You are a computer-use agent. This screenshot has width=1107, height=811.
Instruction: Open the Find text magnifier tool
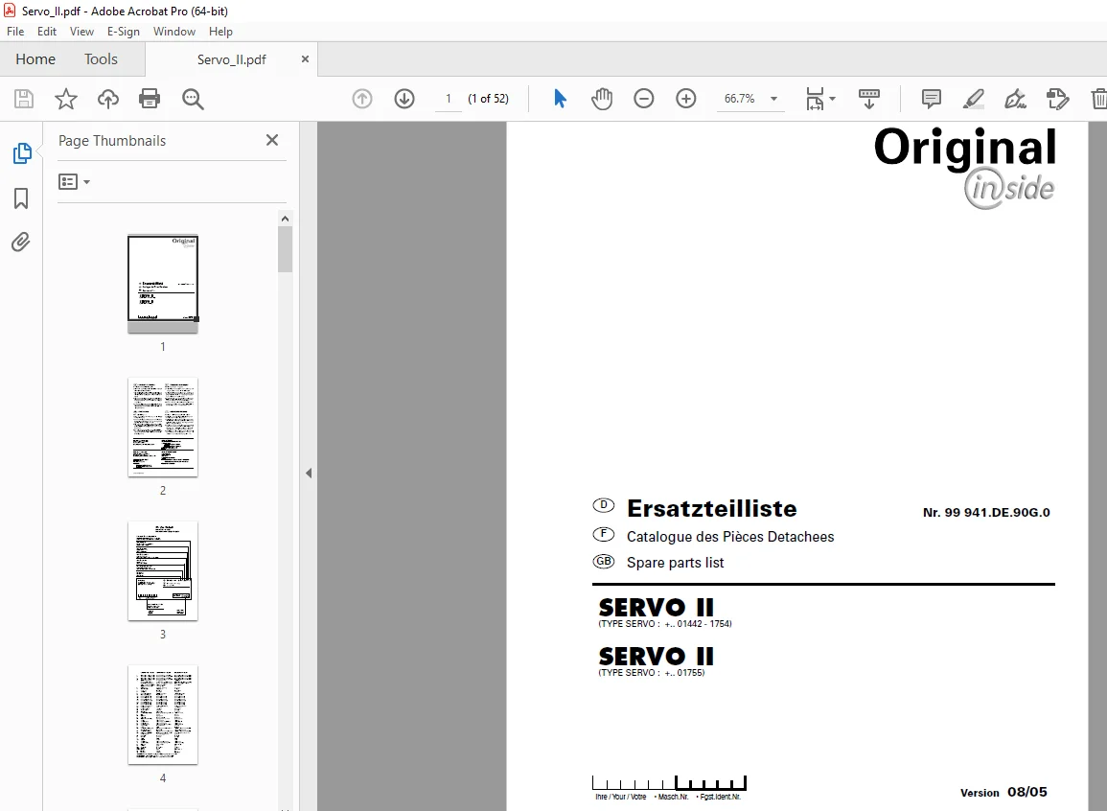click(x=193, y=99)
